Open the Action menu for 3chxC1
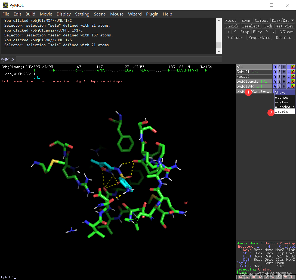This screenshot has width=296, height=280. click(x=275, y=72)
